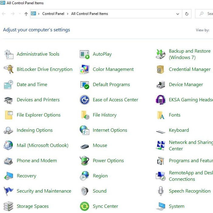Open Internet Options globe icon
The image size is (213, 213).
[85, 130]
